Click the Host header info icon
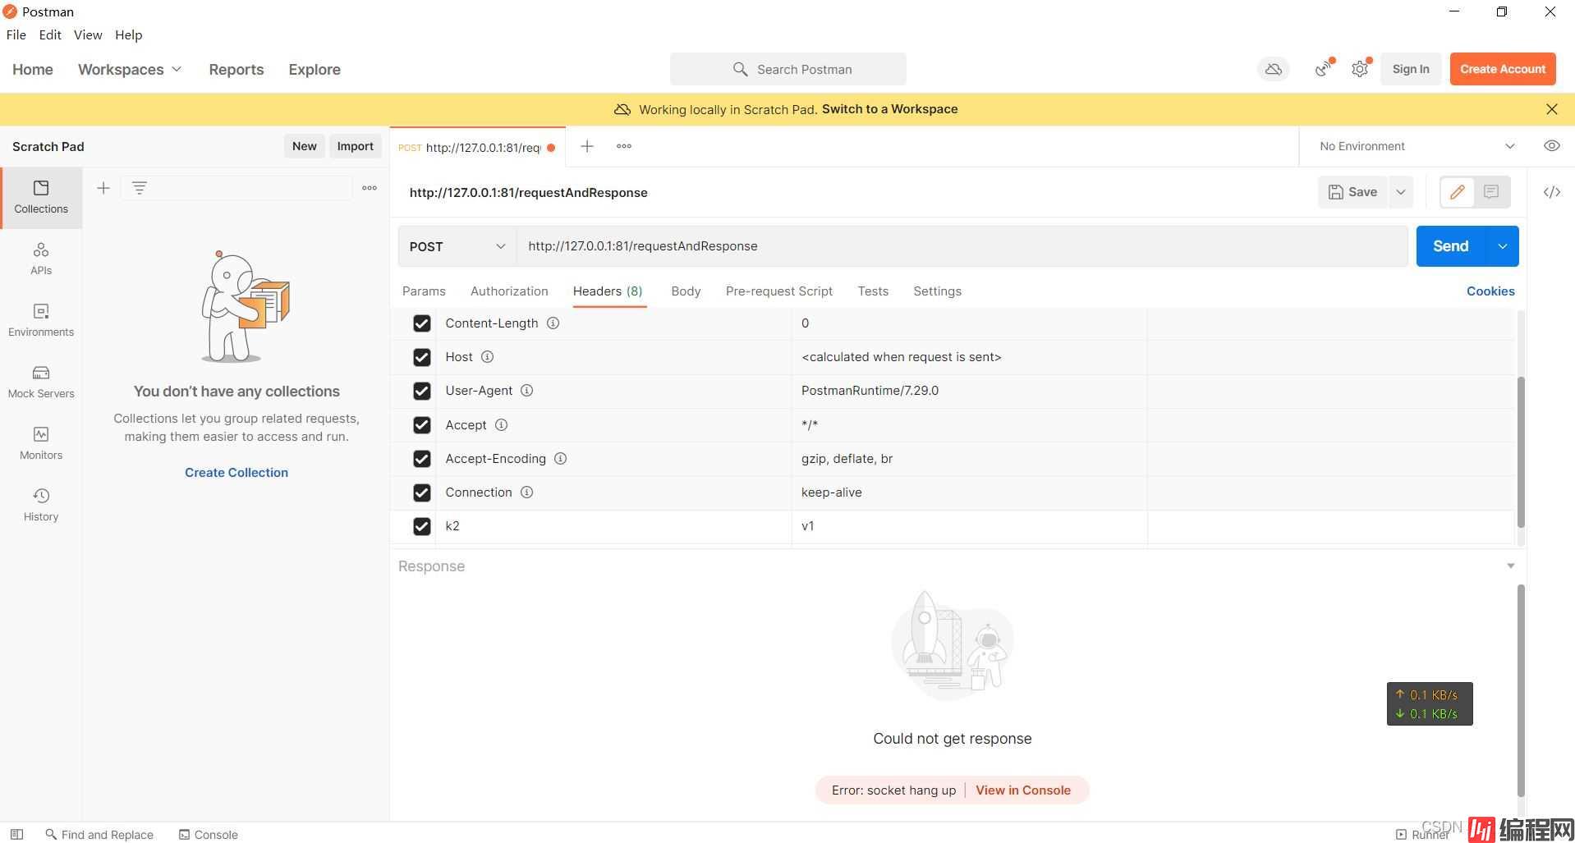The width and height of the screenshot is (1575, 843). click(x=487, y=357)
